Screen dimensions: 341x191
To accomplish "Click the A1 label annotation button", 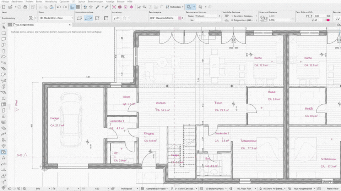I will pyautogui.click(x=117, y=18).
